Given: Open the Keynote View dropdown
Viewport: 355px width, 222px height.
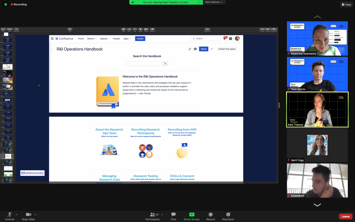Looking at the screenshot, I should 3,29.
